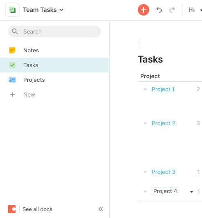The height and width of the screenshot is (218, 202).
Task: Click the search magnifier icon
Action: tap(15, 31)
